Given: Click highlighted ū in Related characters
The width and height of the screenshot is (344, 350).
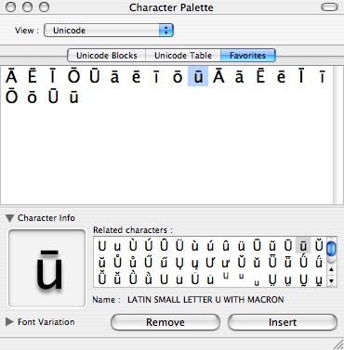Looking at the screenshot, I should click(303, 245).
